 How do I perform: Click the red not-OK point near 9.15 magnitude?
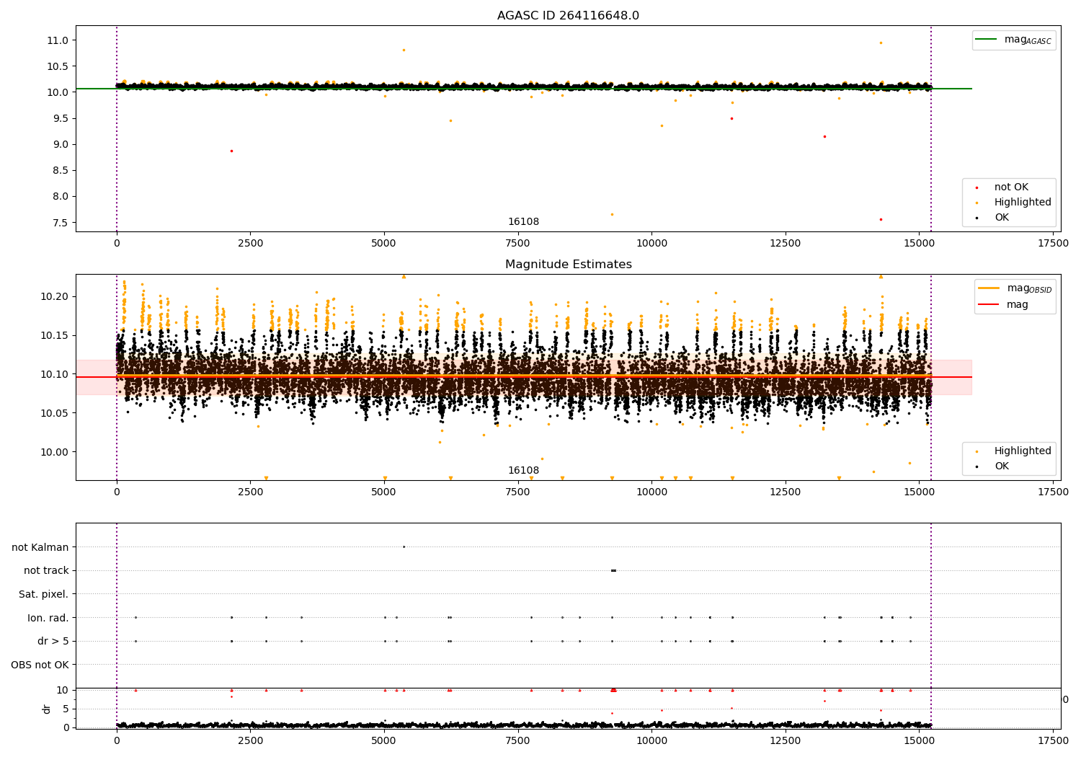click(x=824, y=136)
